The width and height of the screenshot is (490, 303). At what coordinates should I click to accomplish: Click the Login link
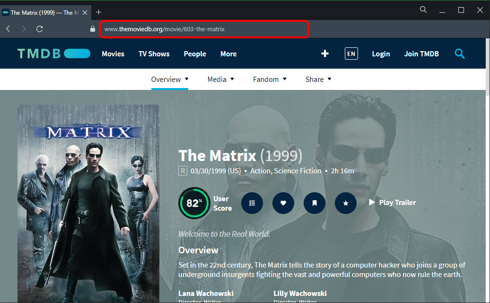tap(381, 54)
